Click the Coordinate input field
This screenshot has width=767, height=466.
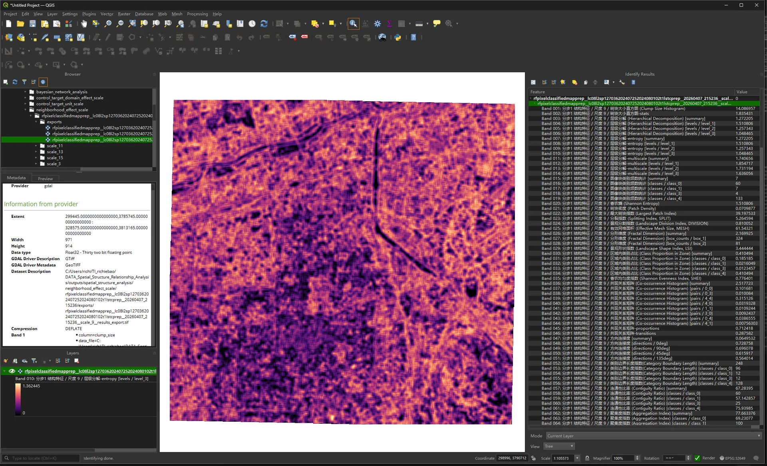(512, 458)
